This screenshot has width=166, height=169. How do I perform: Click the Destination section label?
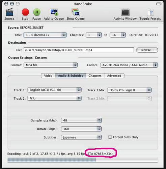(x=17, y=43)
